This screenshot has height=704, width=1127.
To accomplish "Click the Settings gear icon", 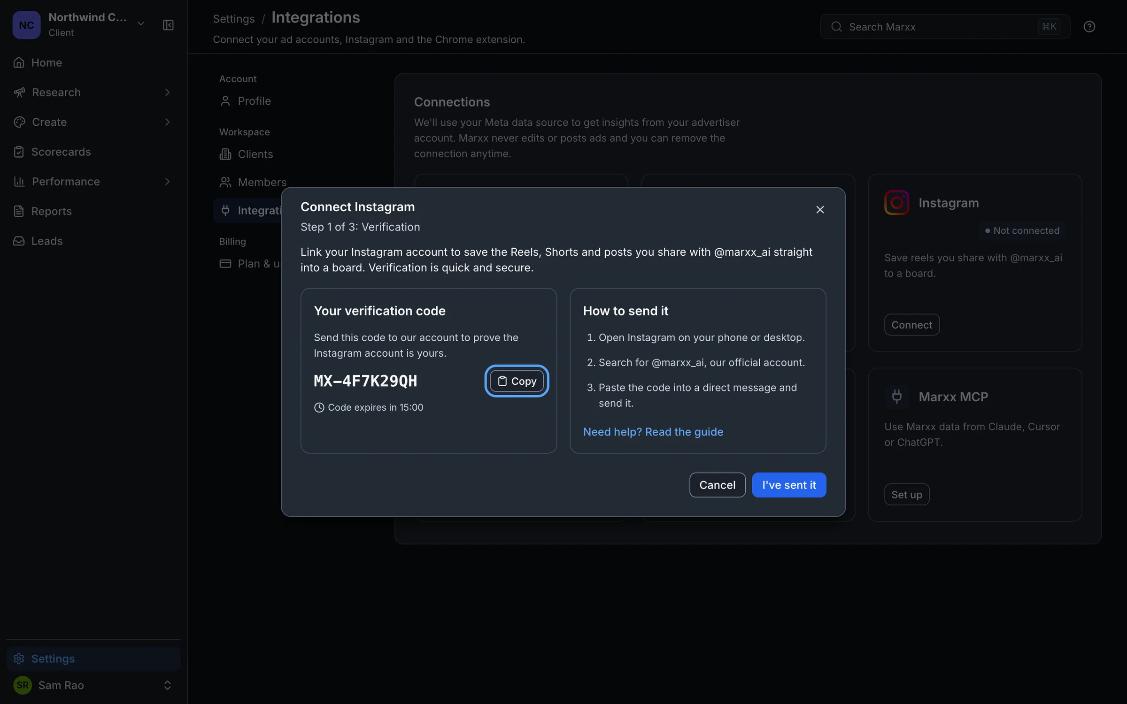I will click(19, 658).
